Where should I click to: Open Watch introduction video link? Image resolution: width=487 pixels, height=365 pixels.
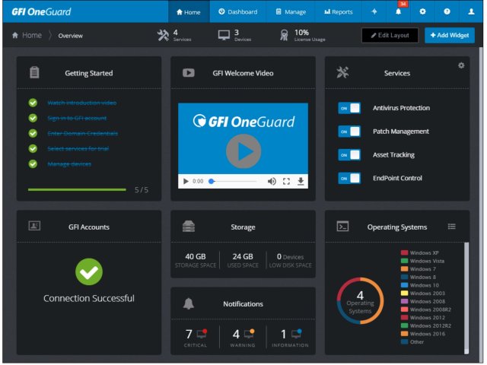82,103
